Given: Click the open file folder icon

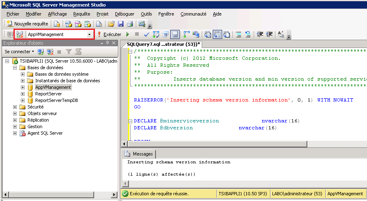Looking at the screenshot, I should (111, 24).
